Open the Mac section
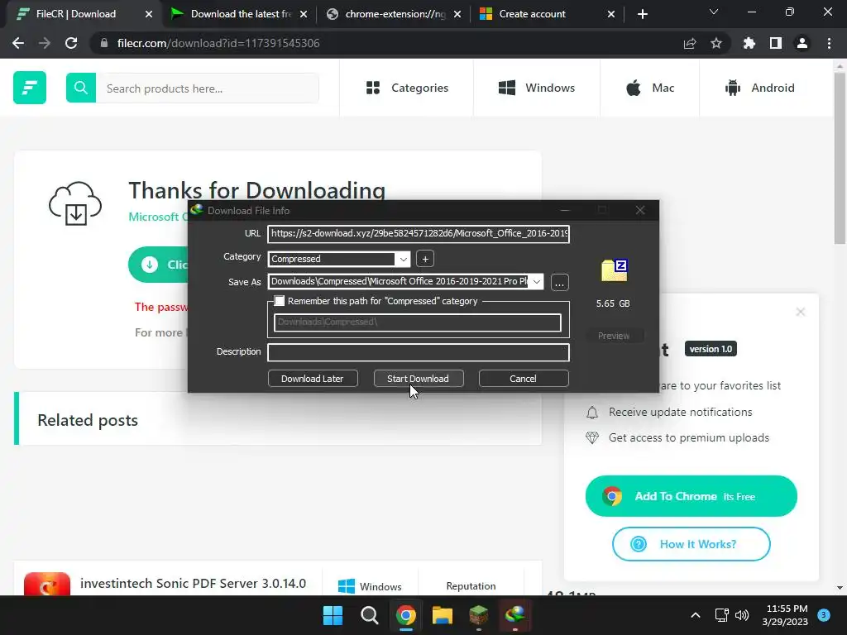The image size is (847, 635). click(650, 88)
